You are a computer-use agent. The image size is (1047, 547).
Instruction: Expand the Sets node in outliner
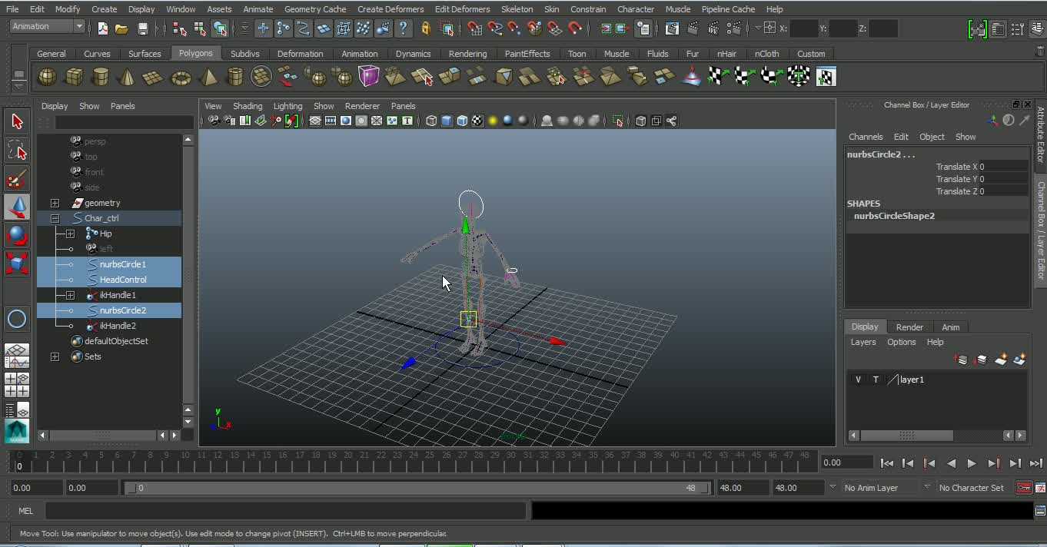[55, 356]
